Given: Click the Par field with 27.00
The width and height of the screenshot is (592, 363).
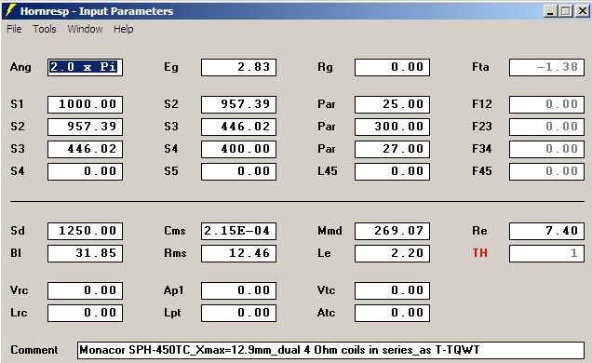Looking at the screenshot, I should pyautogui.click(x=392, y=149).
